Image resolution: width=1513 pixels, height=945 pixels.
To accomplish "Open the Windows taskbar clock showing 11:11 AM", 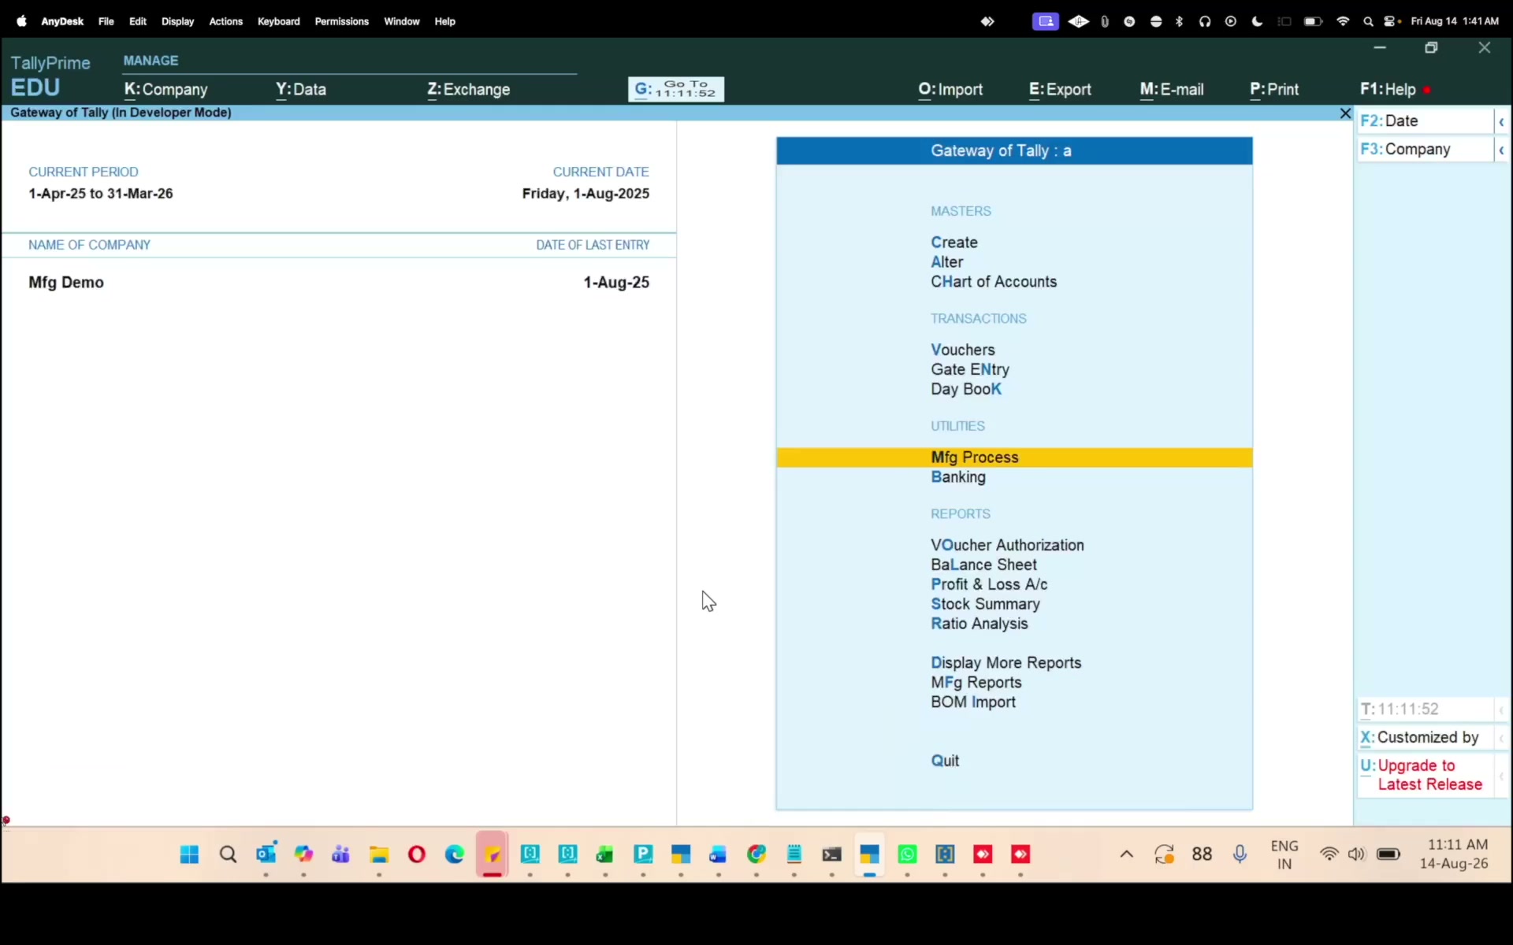I will tap(1455, 854).
